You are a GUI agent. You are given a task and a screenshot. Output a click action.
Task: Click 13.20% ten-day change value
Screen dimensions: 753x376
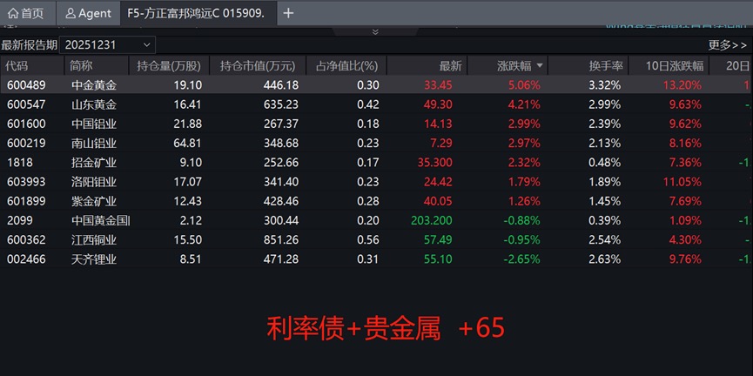[682, 85]
